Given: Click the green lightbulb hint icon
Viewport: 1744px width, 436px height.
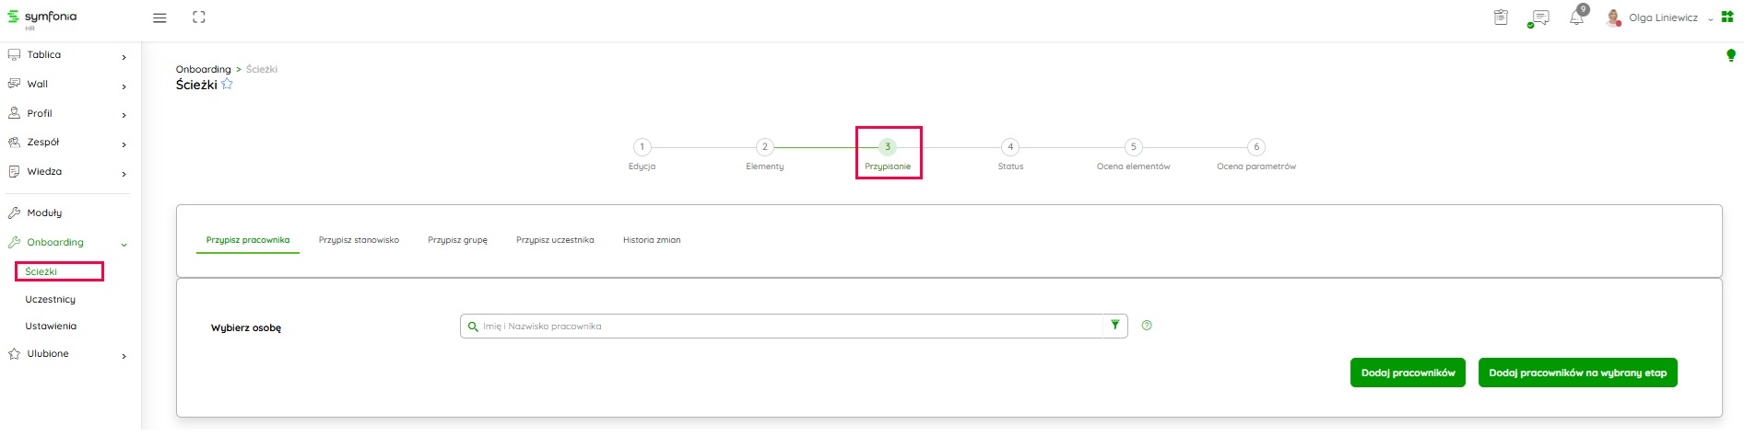Looking at the screenshot, I should (1730, 55).
